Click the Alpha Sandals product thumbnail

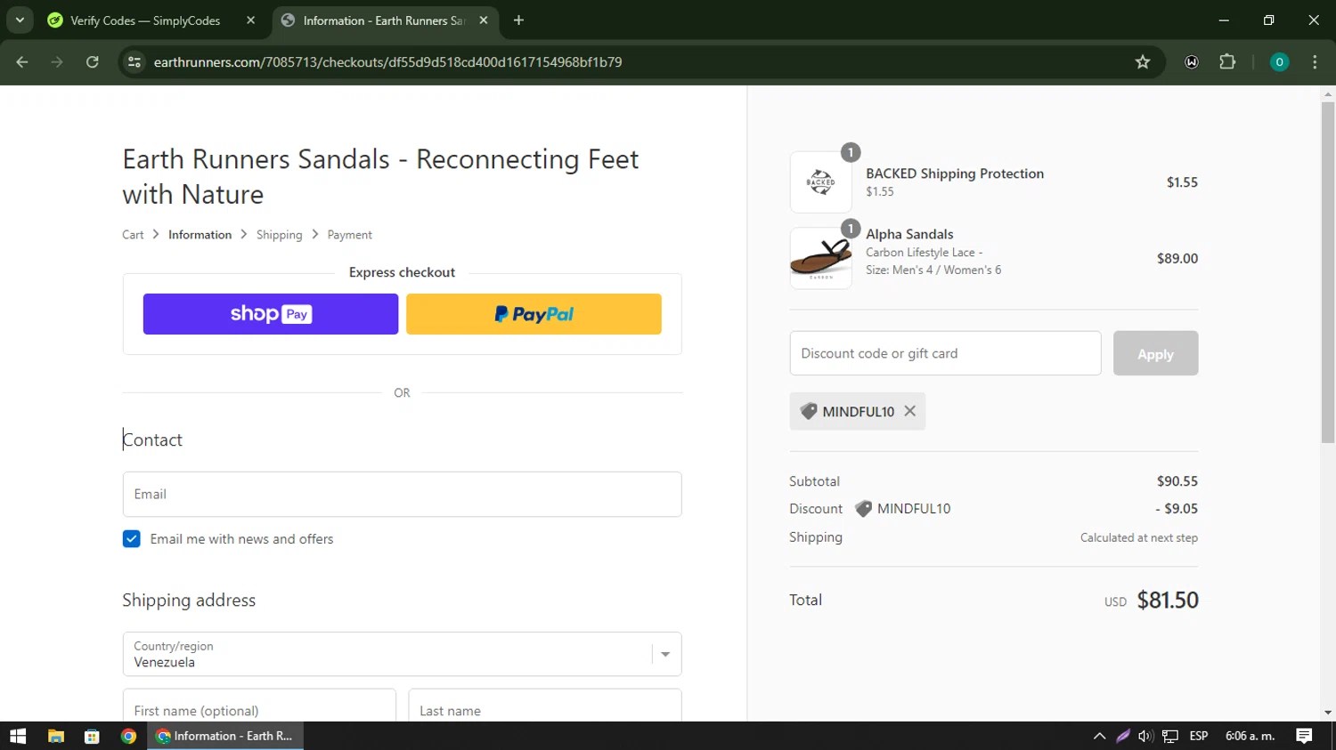820,258
